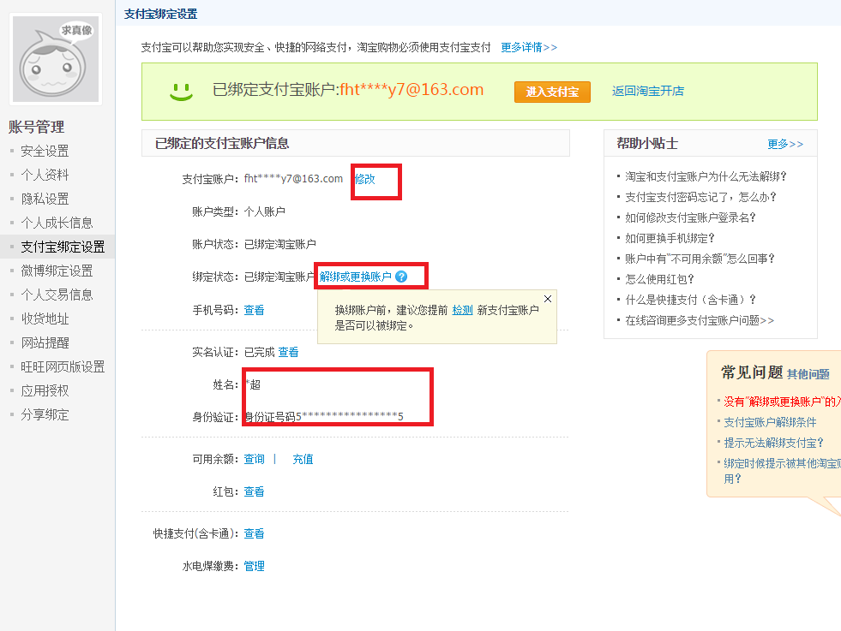Screen dimensions: 841x631
Task: Open help item 如何更换手机绑定?
Action: (670, 238)
